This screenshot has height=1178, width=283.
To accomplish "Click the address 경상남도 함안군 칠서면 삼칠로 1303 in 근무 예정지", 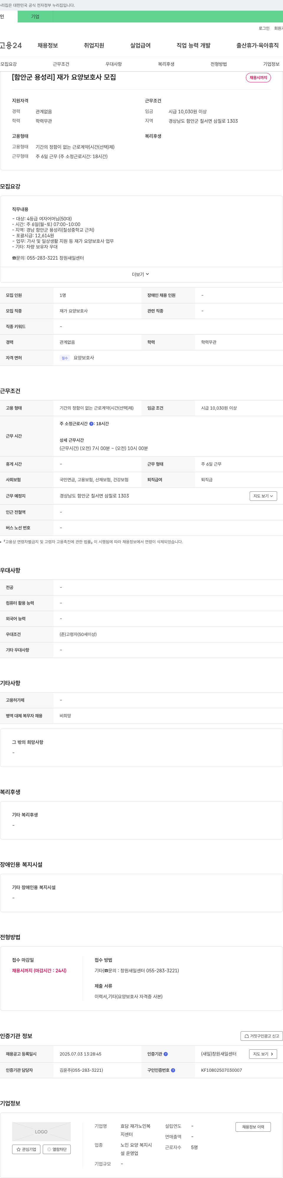I will coord(94,496).
